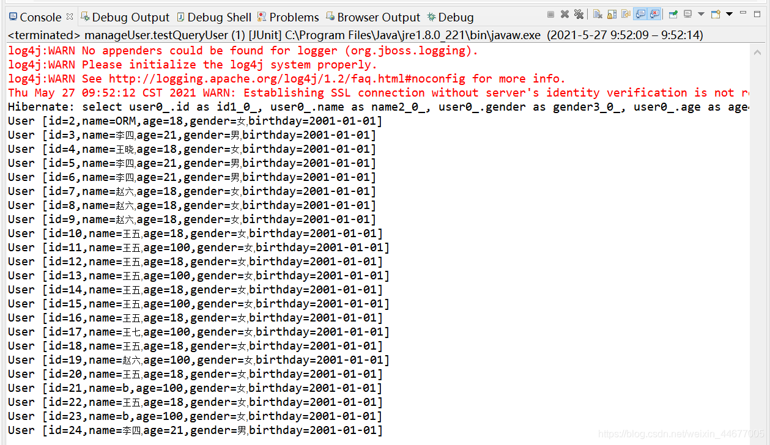Click the User id=7 output row
770x445 pixels.
[192, 191]
